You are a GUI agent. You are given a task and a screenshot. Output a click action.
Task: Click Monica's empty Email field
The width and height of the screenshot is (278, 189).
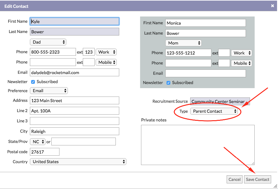pos(205,73)
